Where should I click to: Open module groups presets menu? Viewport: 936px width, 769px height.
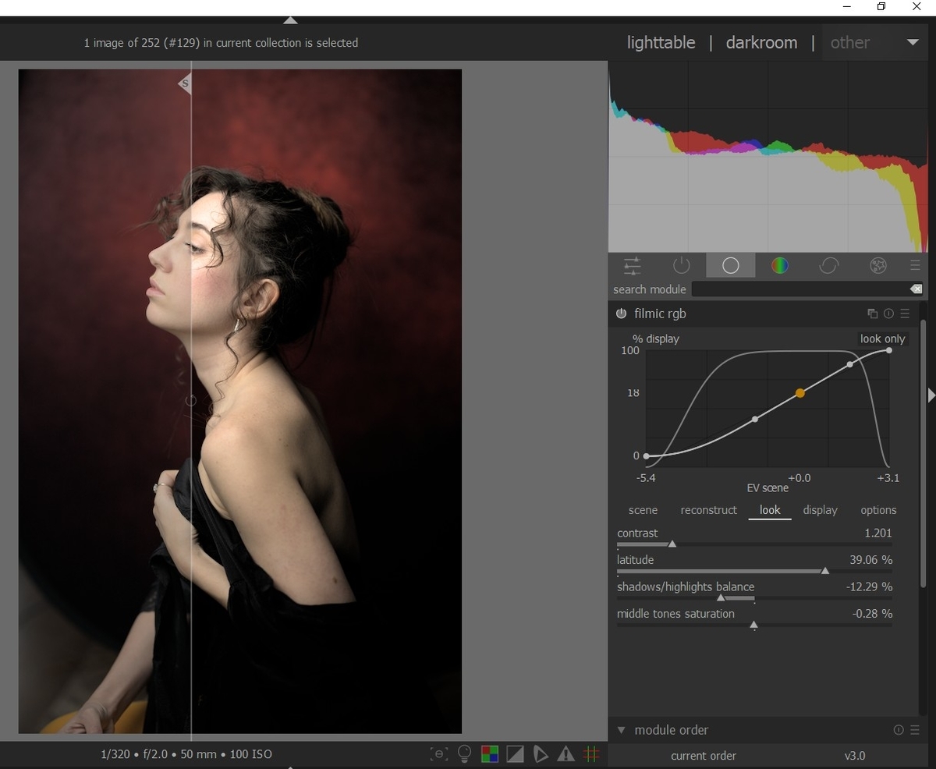tap(915, 266)
